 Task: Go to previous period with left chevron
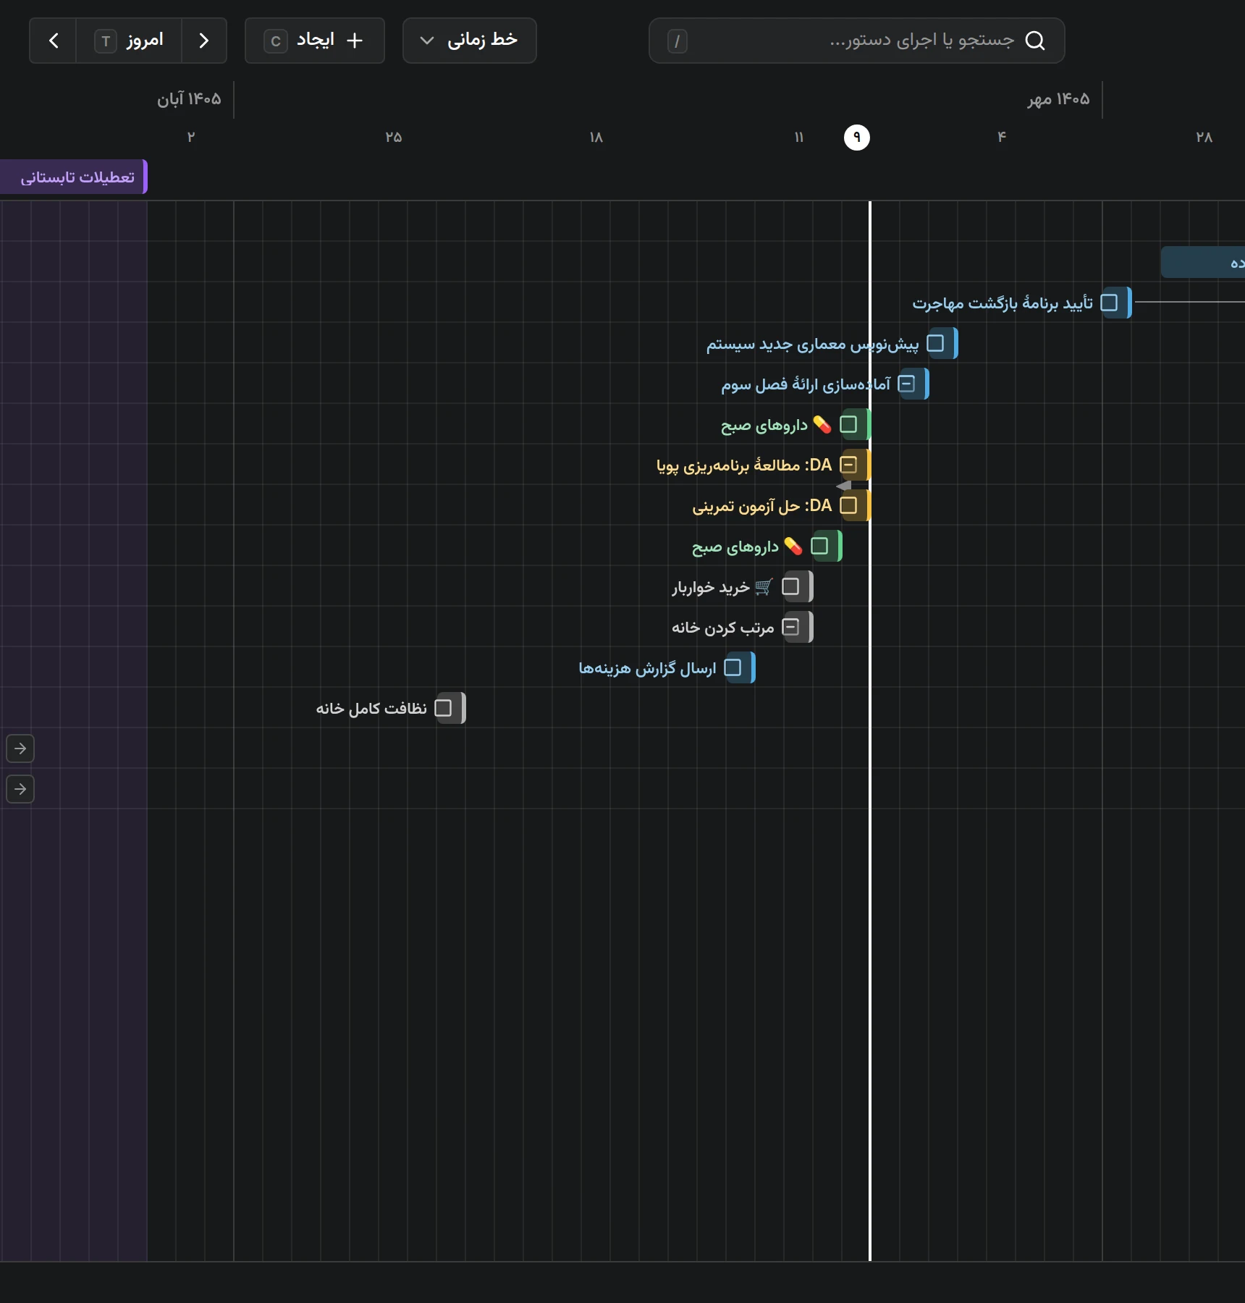tap(53, 41)
